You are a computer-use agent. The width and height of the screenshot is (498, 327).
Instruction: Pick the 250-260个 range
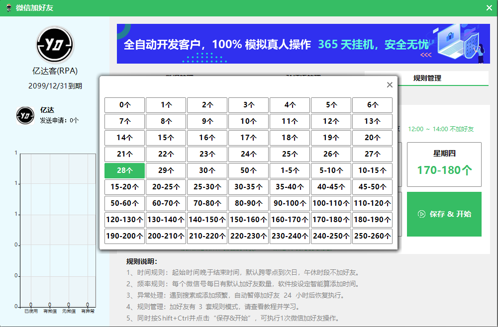point(372,236)
